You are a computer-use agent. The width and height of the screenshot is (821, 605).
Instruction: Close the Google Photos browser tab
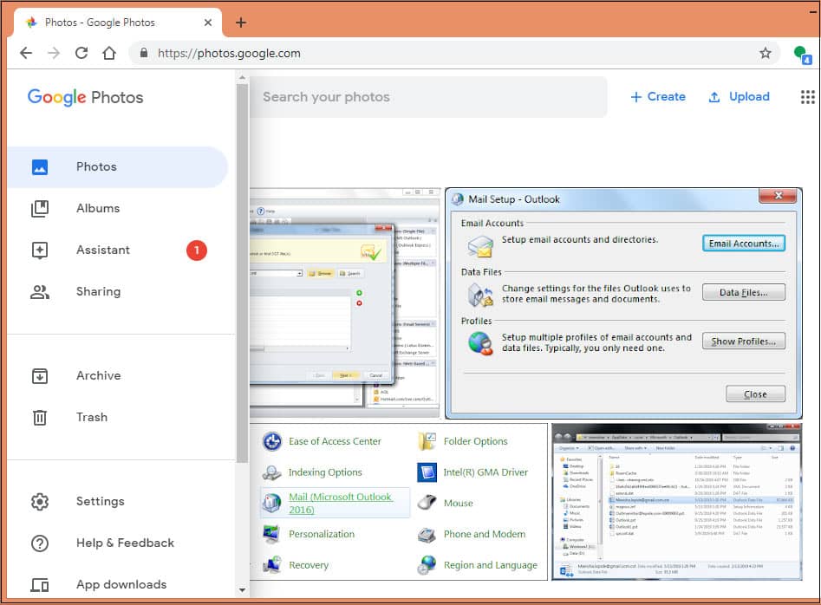pyautogui.click(x=208, y=23)
